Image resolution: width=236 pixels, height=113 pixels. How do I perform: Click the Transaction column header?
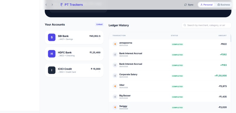click(x=119, y=35)
